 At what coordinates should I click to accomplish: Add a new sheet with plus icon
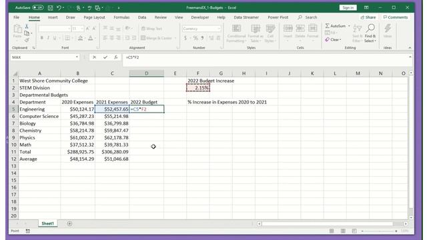point(69,223)
